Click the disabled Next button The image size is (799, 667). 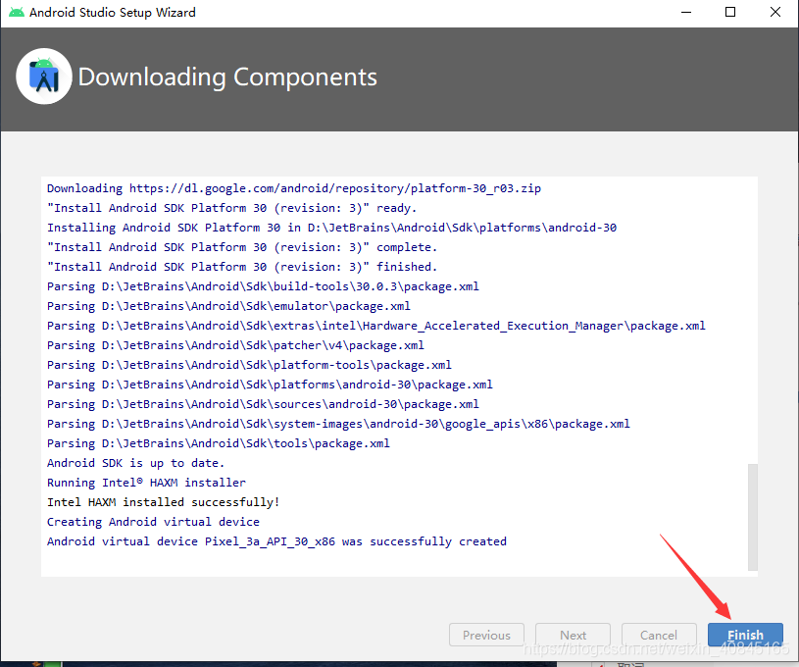tap(573, 635)
